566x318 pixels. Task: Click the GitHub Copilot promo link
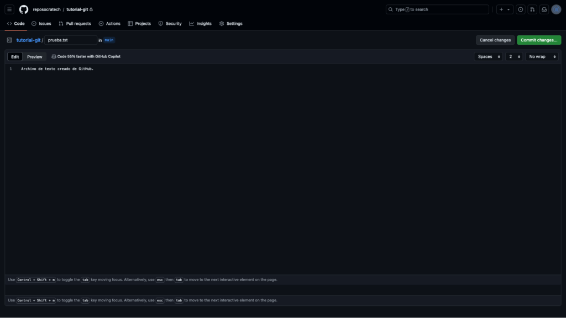(x=86, y=57)
